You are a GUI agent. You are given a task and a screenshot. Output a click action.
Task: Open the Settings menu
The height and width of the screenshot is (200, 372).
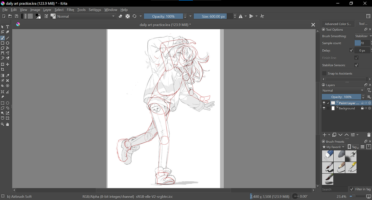pos(95,10)
